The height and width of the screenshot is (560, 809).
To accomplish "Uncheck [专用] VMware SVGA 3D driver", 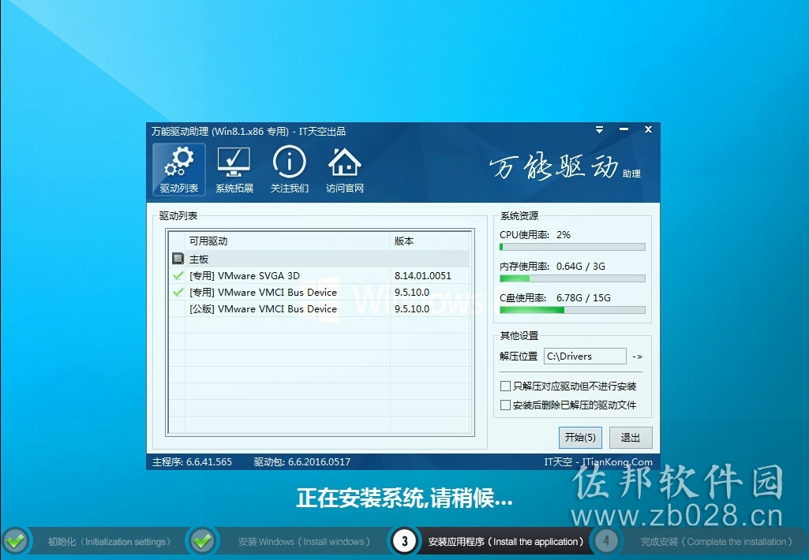I will point(178,276).
